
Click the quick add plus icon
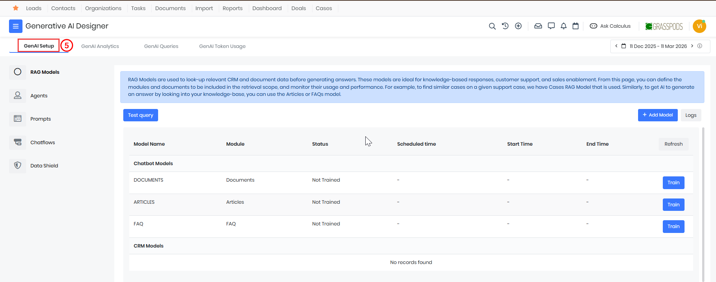(518, 26)
